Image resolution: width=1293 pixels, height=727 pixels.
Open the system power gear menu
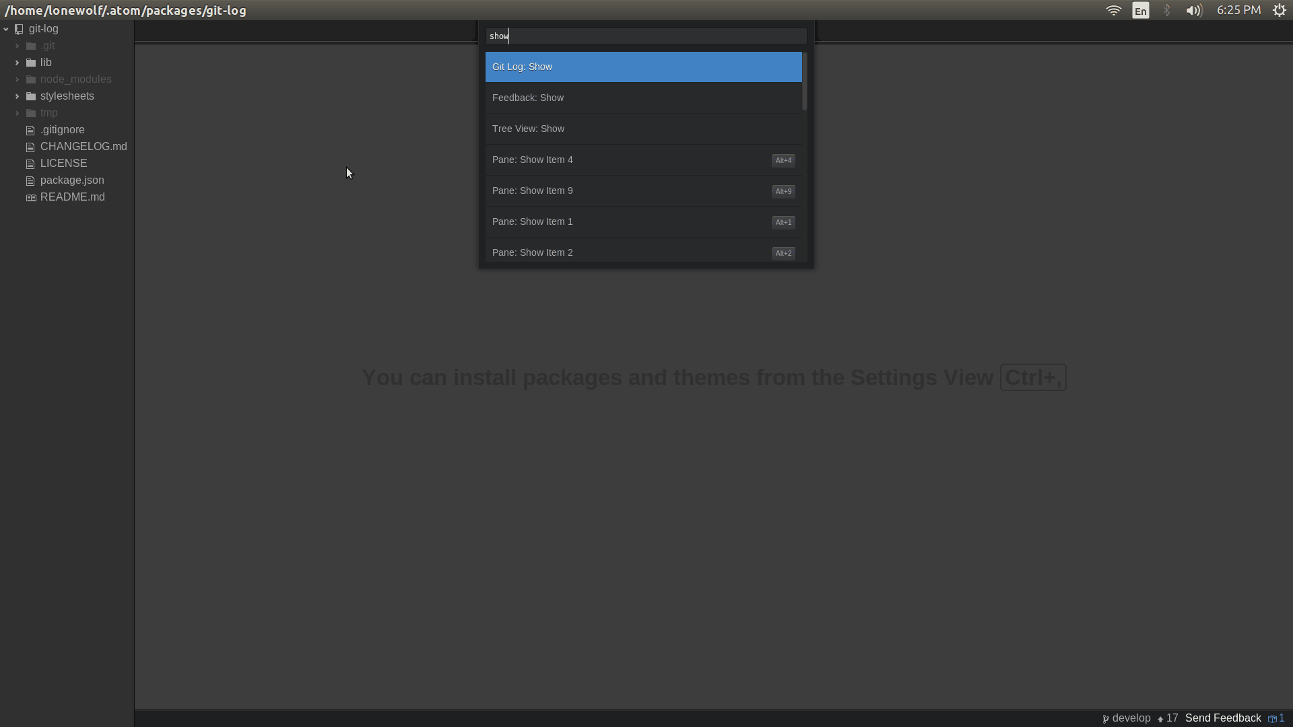(x=1279, y=10)
